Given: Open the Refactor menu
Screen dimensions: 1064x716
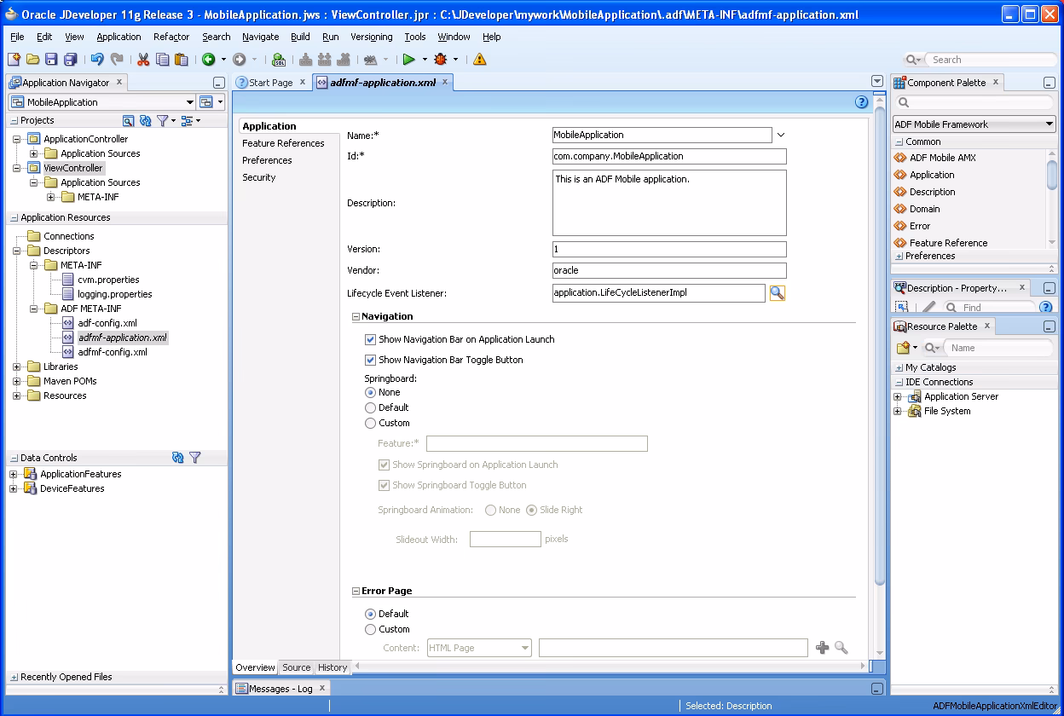Looking at the screenshot, I should [171, 37].
